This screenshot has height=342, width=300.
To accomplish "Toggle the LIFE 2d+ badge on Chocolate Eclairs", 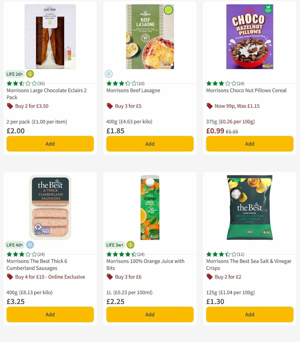I will [14, 74].
